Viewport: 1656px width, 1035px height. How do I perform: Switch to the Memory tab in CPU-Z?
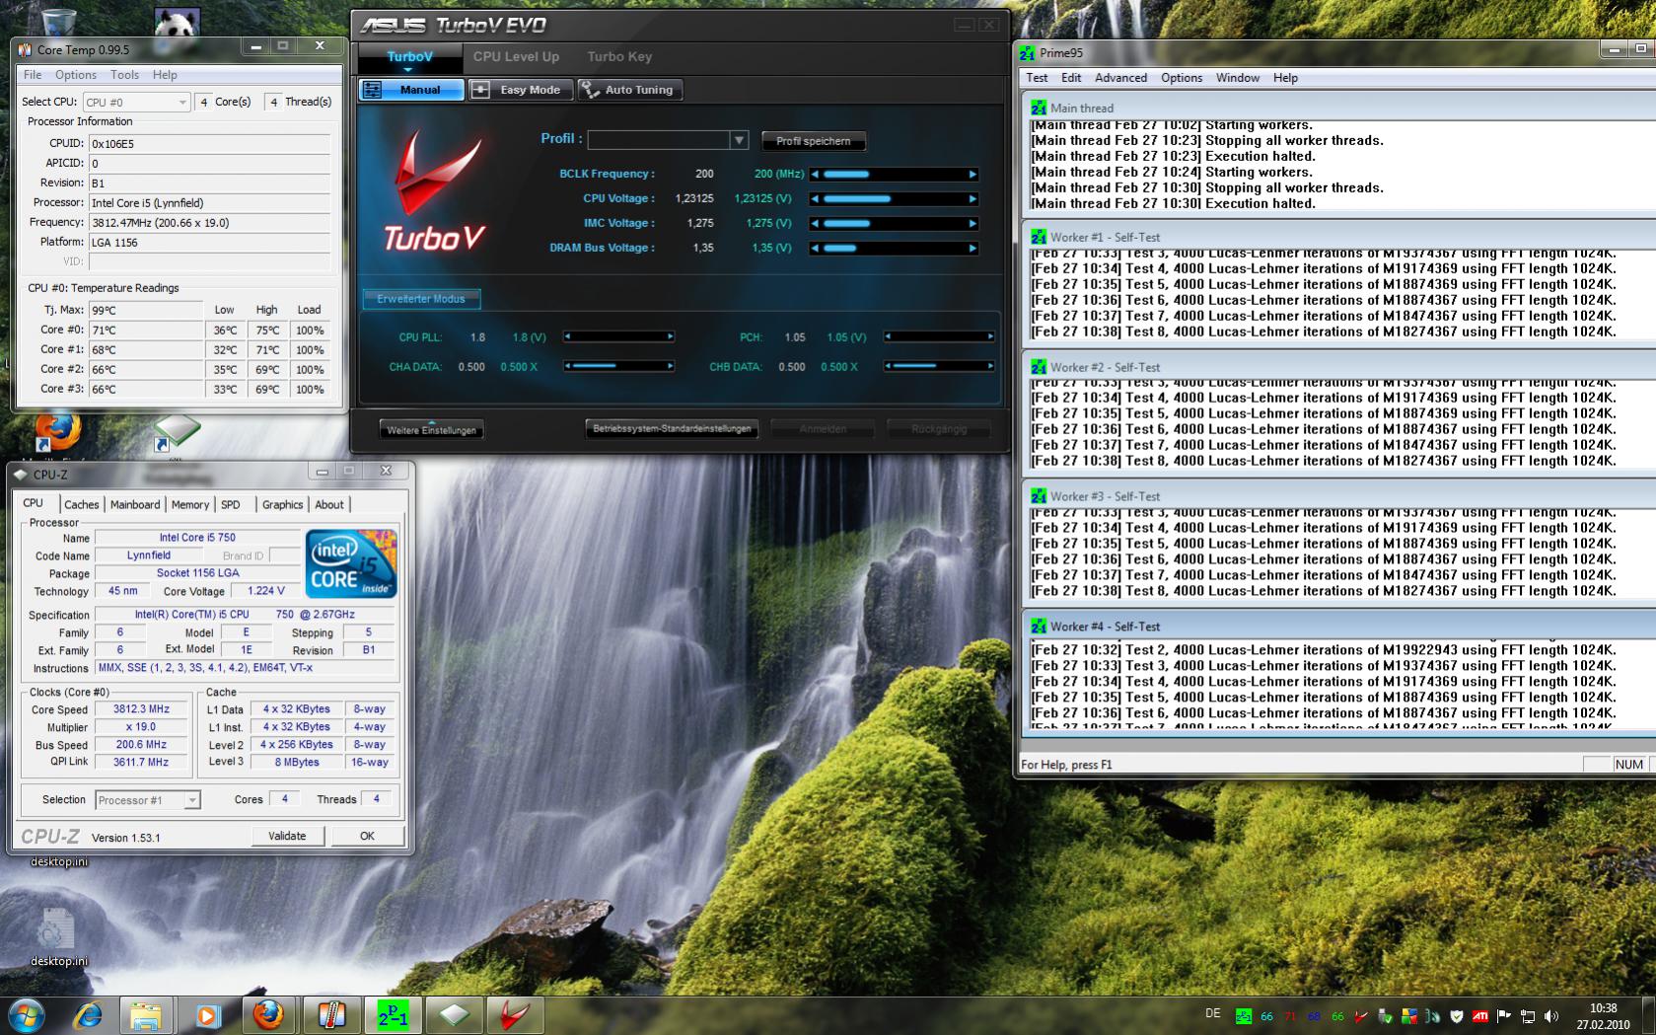click(190, 504)
